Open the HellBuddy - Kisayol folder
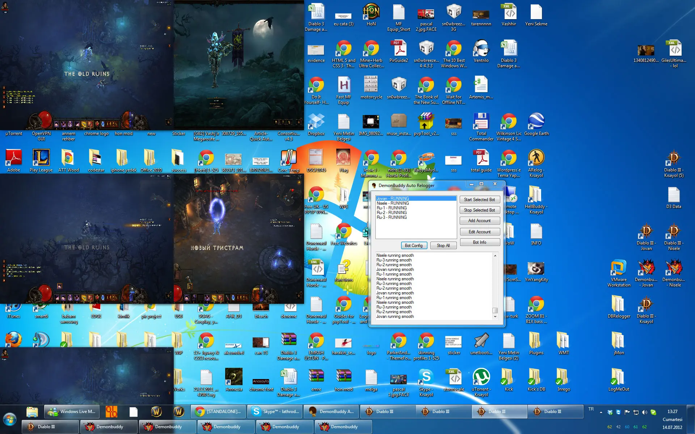695x434 pixels. tap(536, 200)
